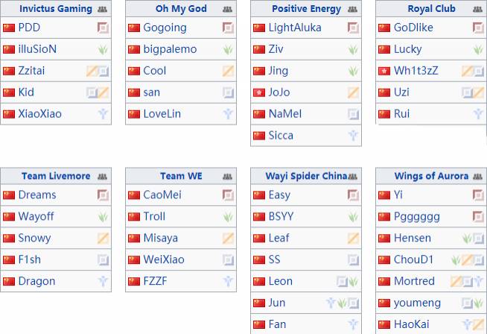Open the LightAluka player link
Image resolution: width=487 pixels, height=334 pixels.
click(x=295, y=28)
